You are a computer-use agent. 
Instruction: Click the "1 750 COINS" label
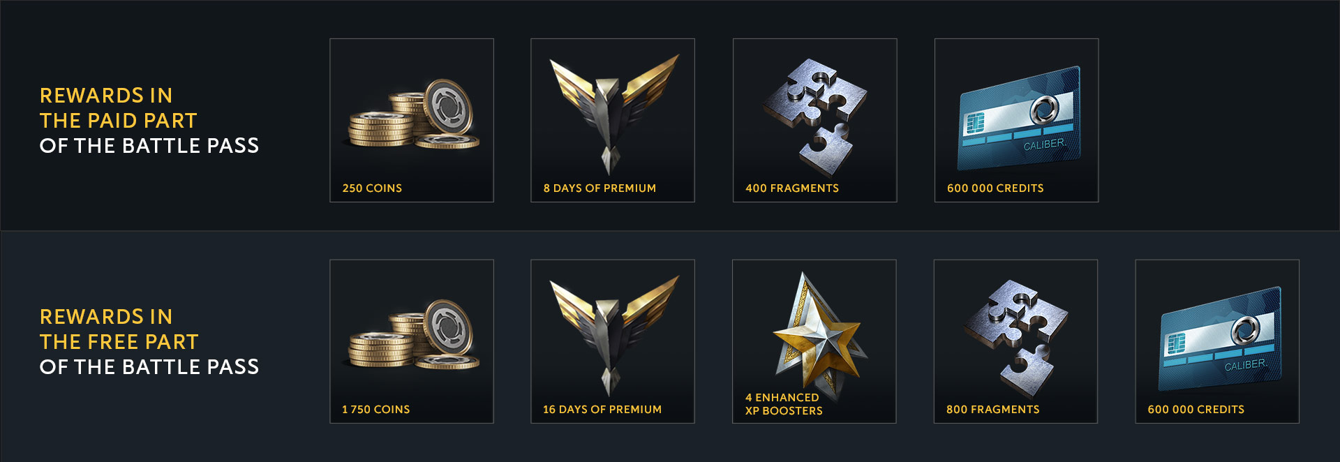(375, 410)
